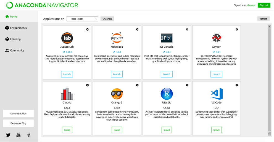Open the Spyder card gear menu
The height and width of the screenshot is (142, 274).
(x=237, y=29)
